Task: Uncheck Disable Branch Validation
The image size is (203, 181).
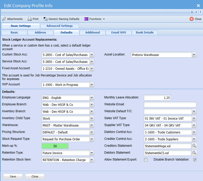Action: coord(195,160)
